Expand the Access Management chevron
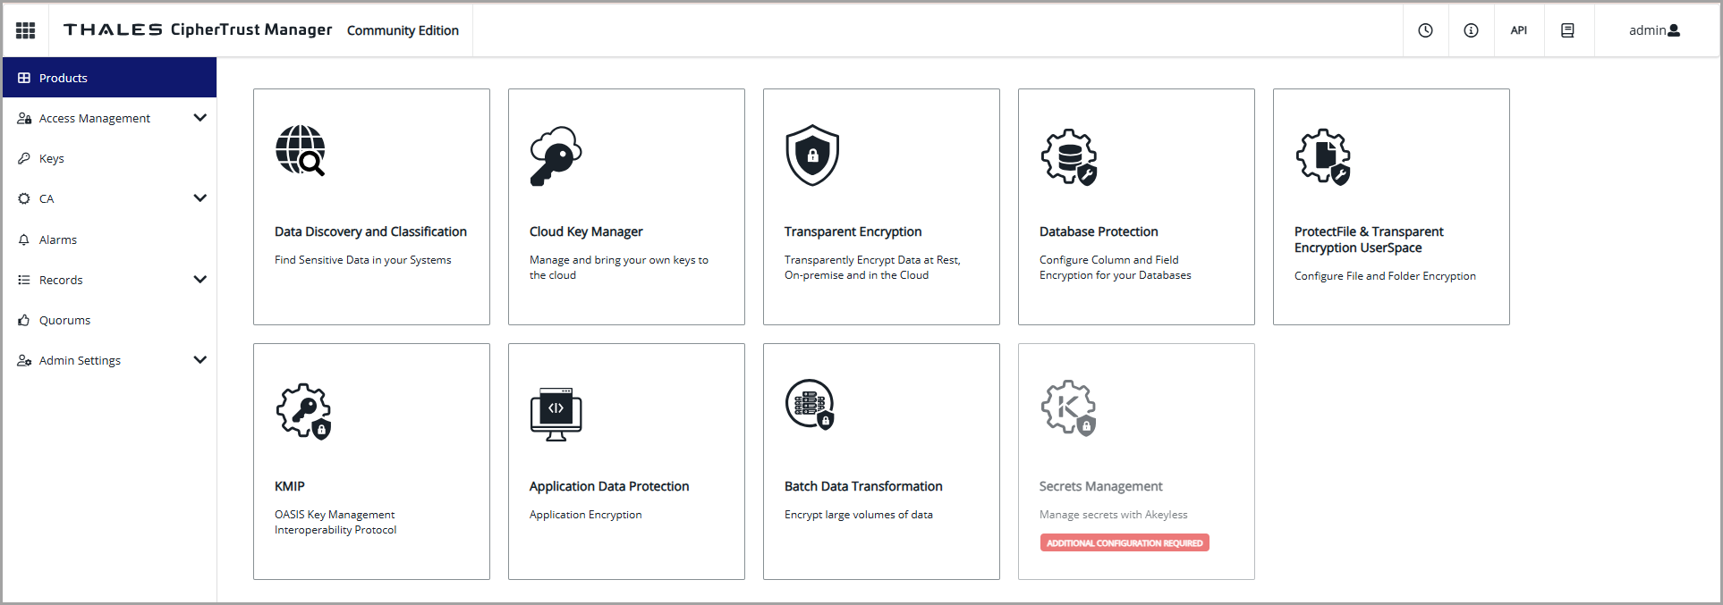 tap(199, 118)
